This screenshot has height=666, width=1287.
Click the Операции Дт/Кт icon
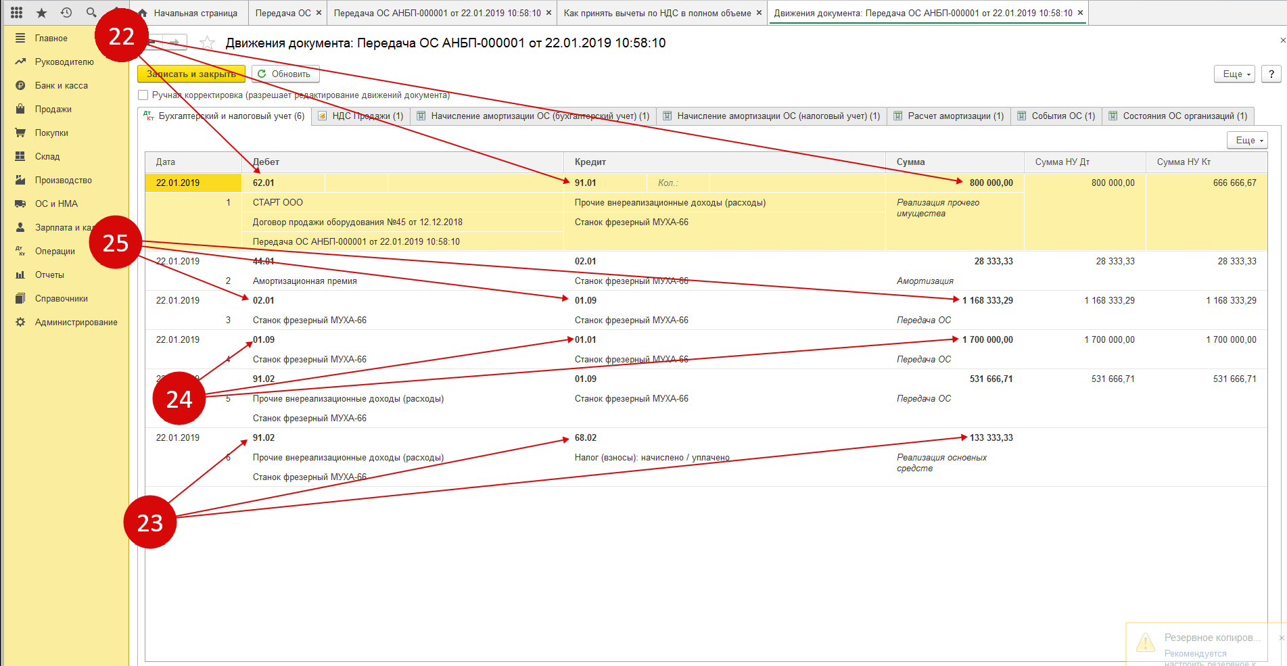point(20,251)
